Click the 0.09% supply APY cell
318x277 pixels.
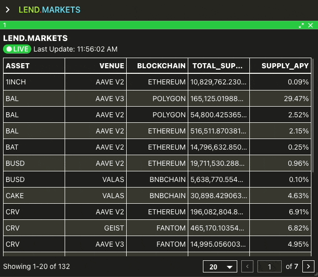[281, 82]
